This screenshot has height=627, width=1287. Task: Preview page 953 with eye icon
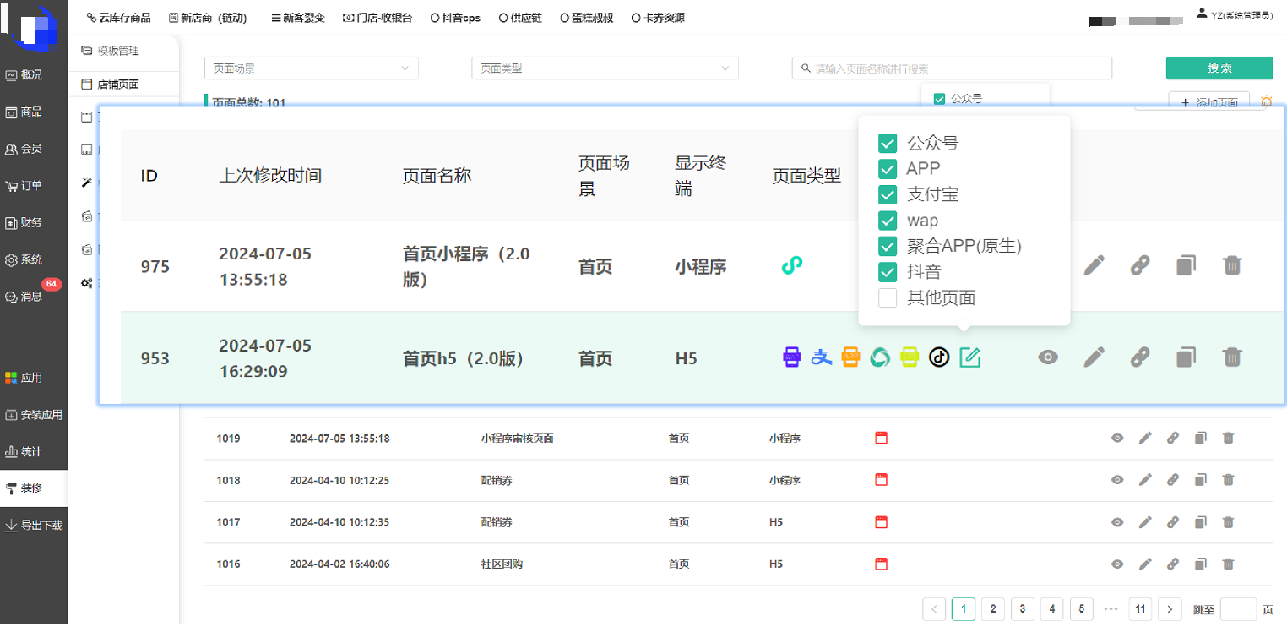click(x=1047, y=357)
